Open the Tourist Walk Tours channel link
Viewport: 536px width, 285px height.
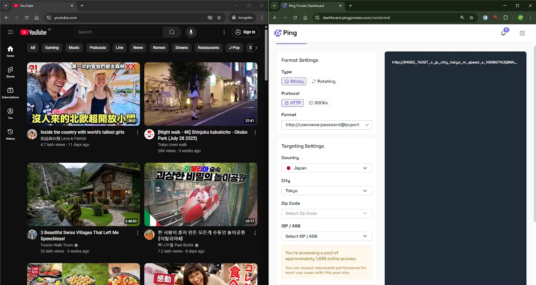(x=57, y=245)
